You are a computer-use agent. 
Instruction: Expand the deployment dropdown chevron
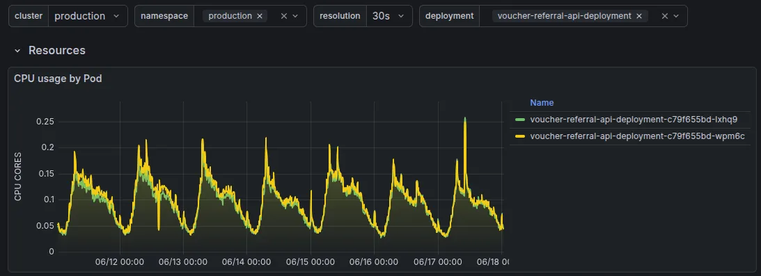(676, 16)
